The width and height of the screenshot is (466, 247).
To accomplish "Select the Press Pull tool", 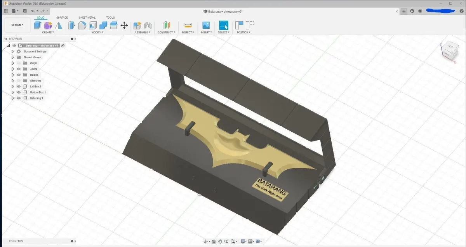I will 72,25.
